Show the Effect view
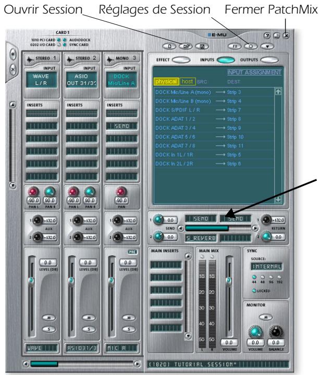 pos(181,60)
